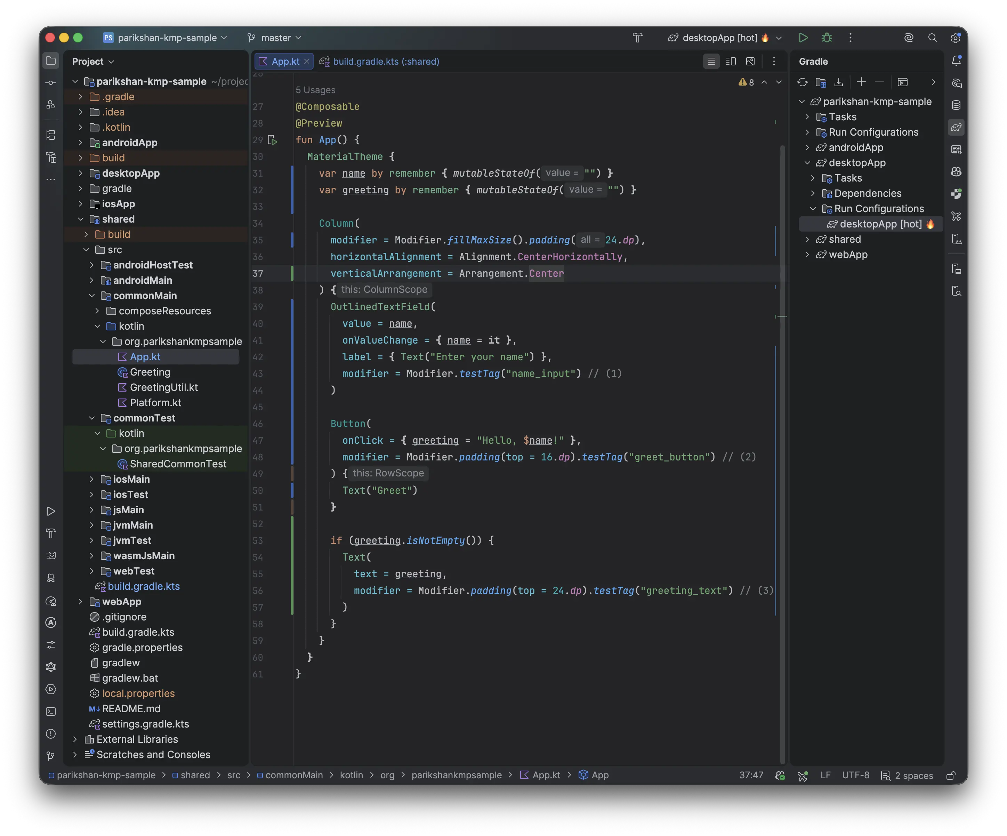Open Search Everywhere magnifier
The image size is (1007, 836).
point(932,38)
